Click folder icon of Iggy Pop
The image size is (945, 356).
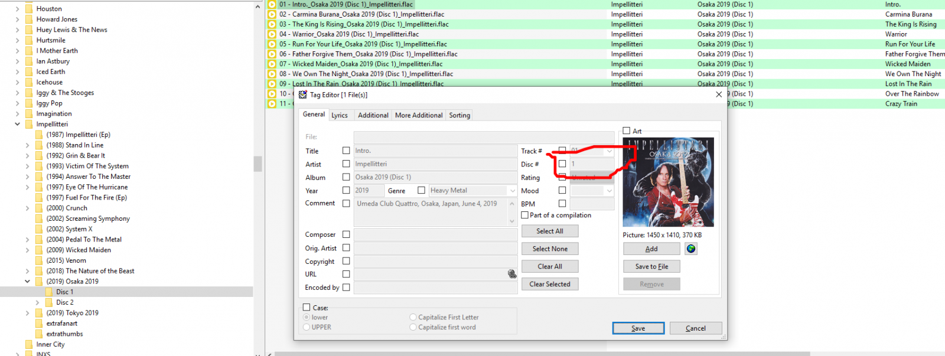point(29,103)
